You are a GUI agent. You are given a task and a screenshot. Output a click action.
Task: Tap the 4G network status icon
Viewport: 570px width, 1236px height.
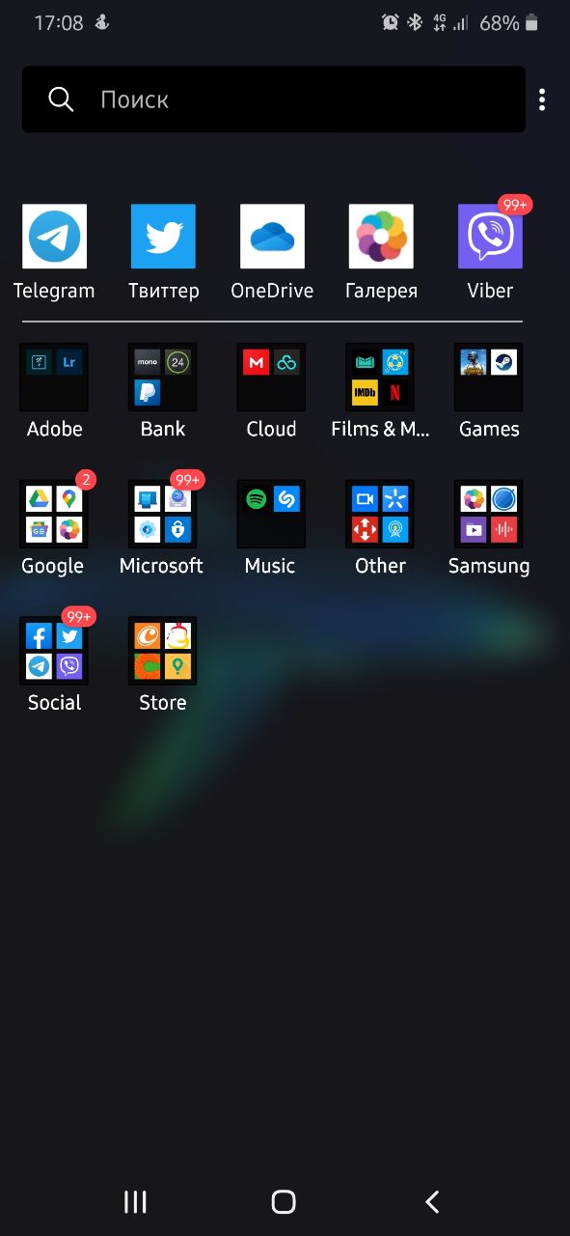point(440,23)
